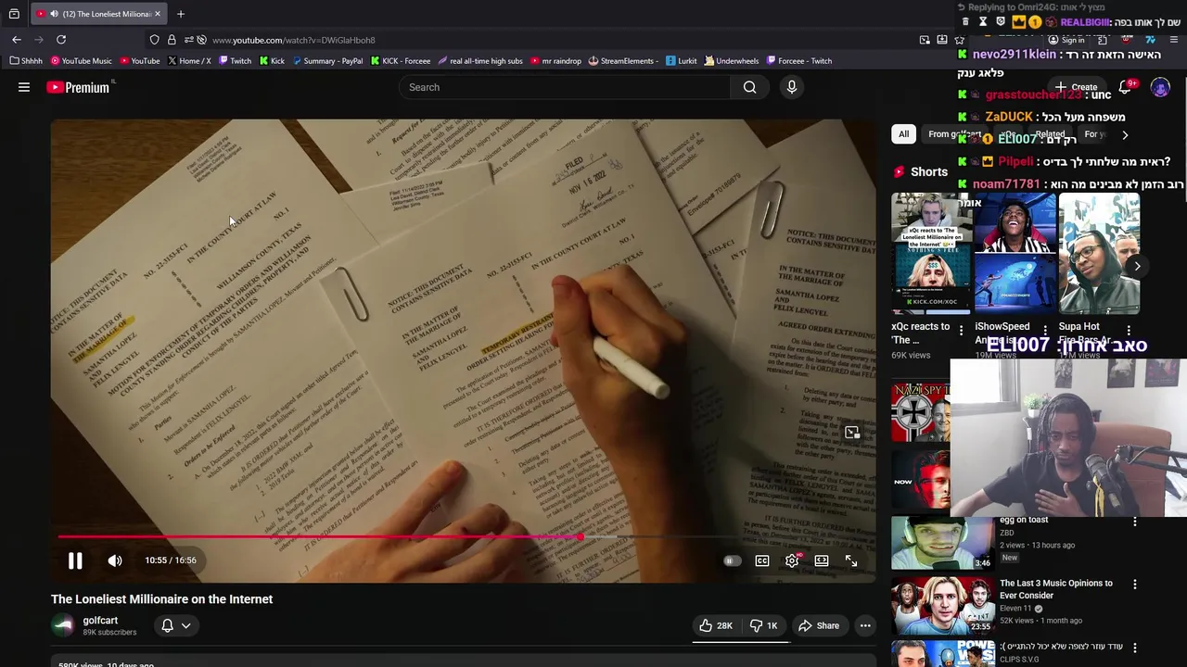The width and height of the screenshot is (1187, 667).
Task: Open the notifications bell
Action: (x=1125, y=87)
